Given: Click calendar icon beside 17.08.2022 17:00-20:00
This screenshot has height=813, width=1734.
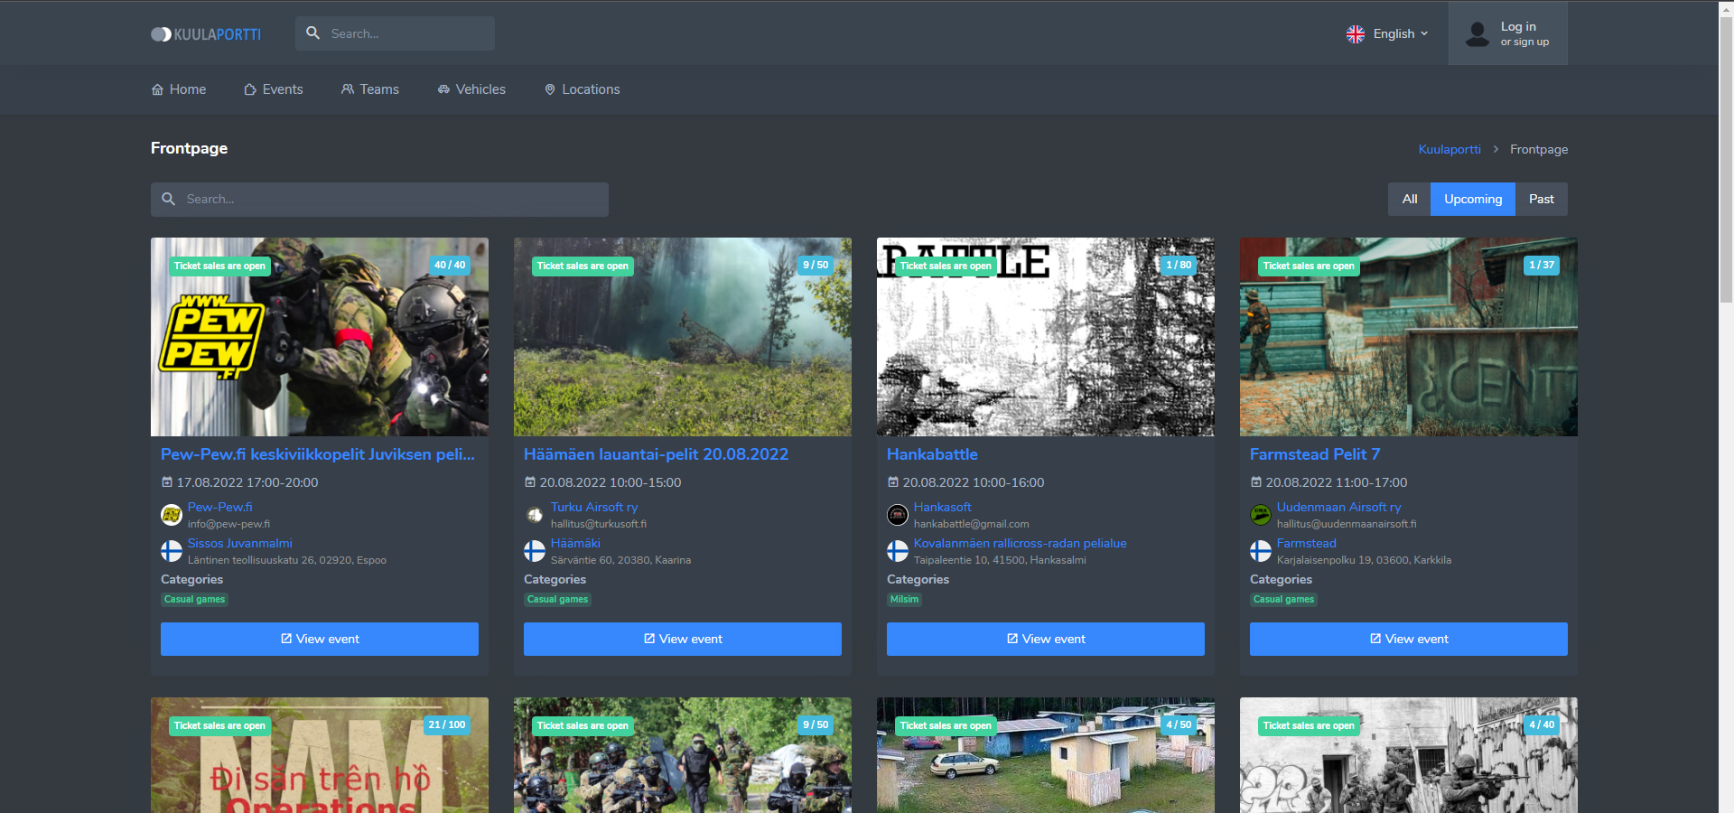Looking at the screenshot, I should click(166, 482).
